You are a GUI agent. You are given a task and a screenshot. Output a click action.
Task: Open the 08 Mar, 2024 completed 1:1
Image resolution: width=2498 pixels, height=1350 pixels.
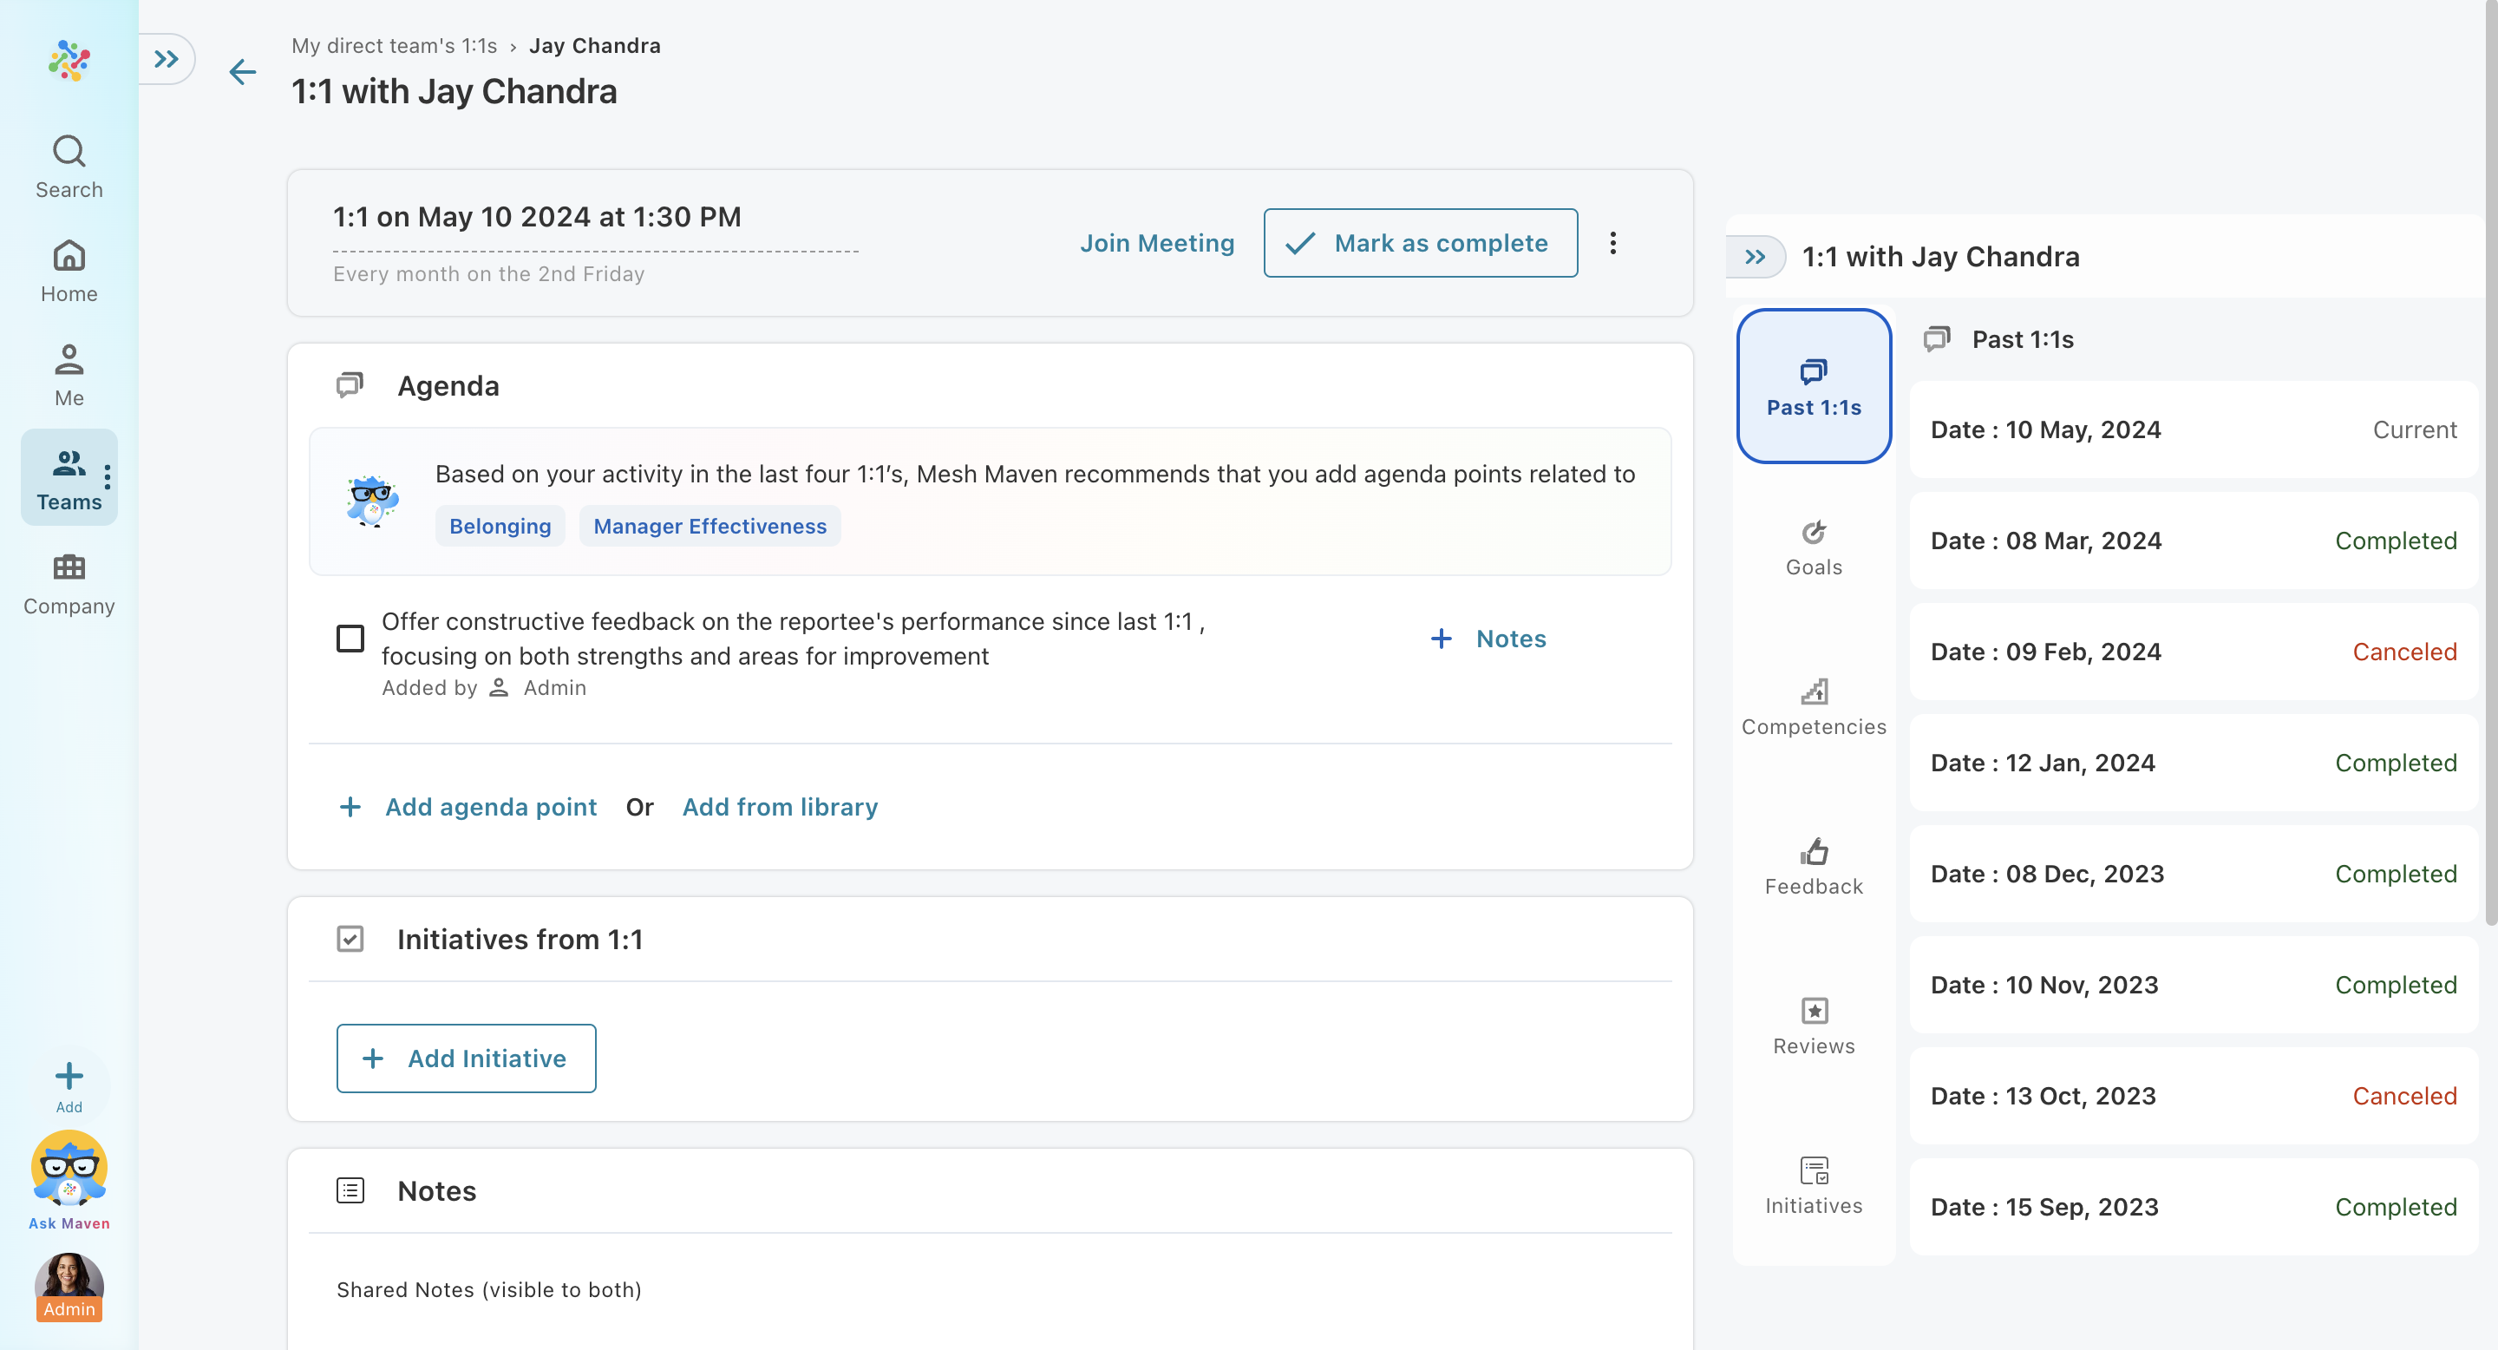2192,541
